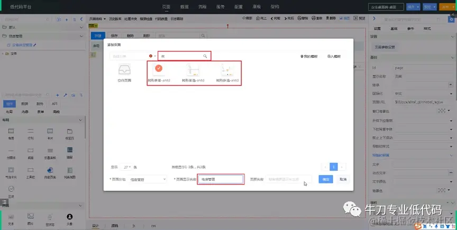This screenshot has width=457, height=230.
Task: Collapse the 布局 component section
Action: [81, 120]
